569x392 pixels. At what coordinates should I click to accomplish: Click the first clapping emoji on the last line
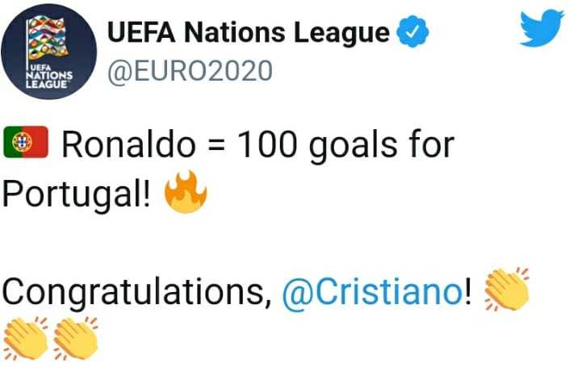[25, 338]
